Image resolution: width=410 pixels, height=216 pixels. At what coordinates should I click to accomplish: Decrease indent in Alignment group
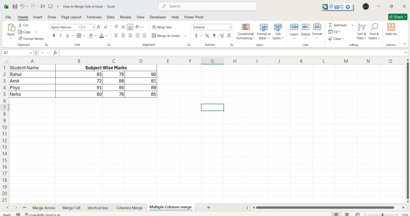138,36
